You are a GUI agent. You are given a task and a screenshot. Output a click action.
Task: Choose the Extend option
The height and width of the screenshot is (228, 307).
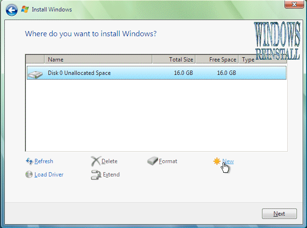click(x=111, y=175)
